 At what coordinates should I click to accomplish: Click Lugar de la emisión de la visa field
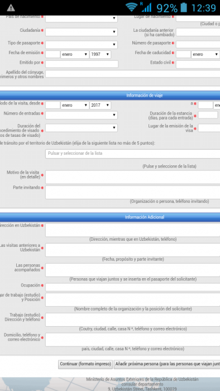[209, 128]
